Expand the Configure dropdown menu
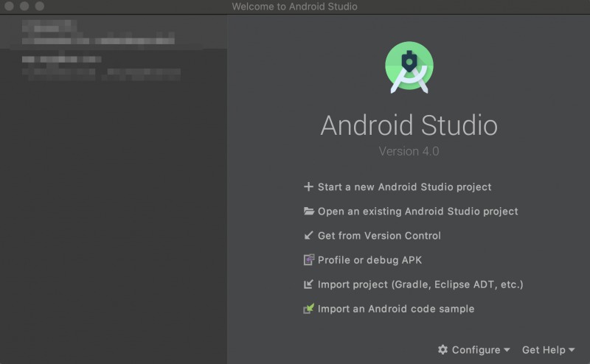Screen dimensions: 590x364 click(x=473, y=350)
